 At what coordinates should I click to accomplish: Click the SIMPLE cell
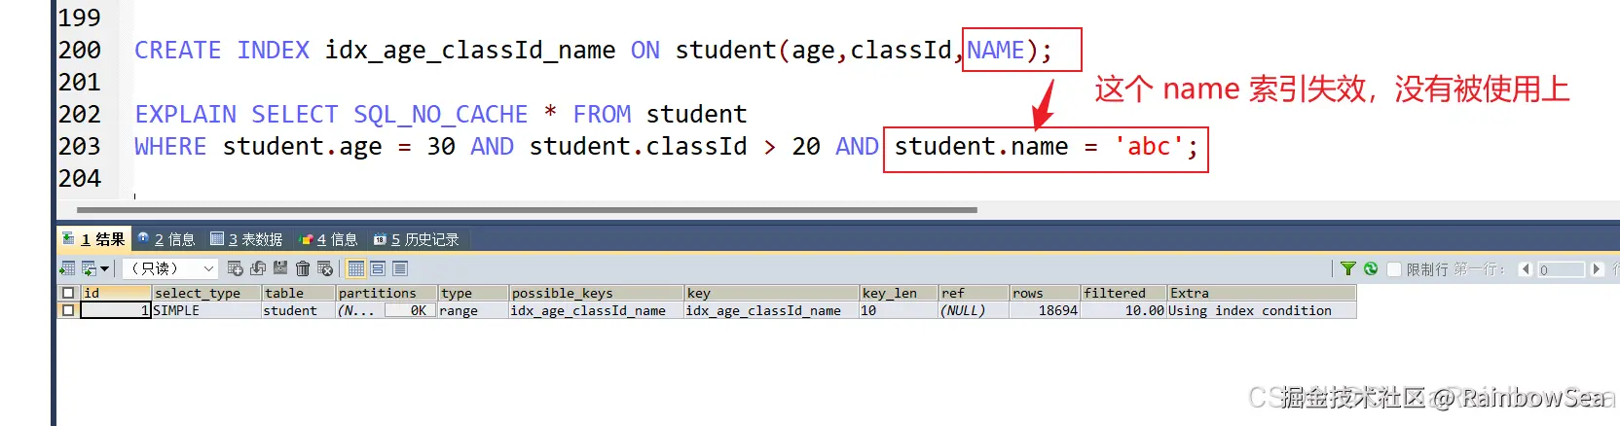[206, 310]
